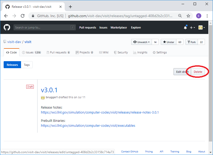This screenshot has width=213, height=155.
Task: Unstar the repository
Action: (x=169, y=42)
